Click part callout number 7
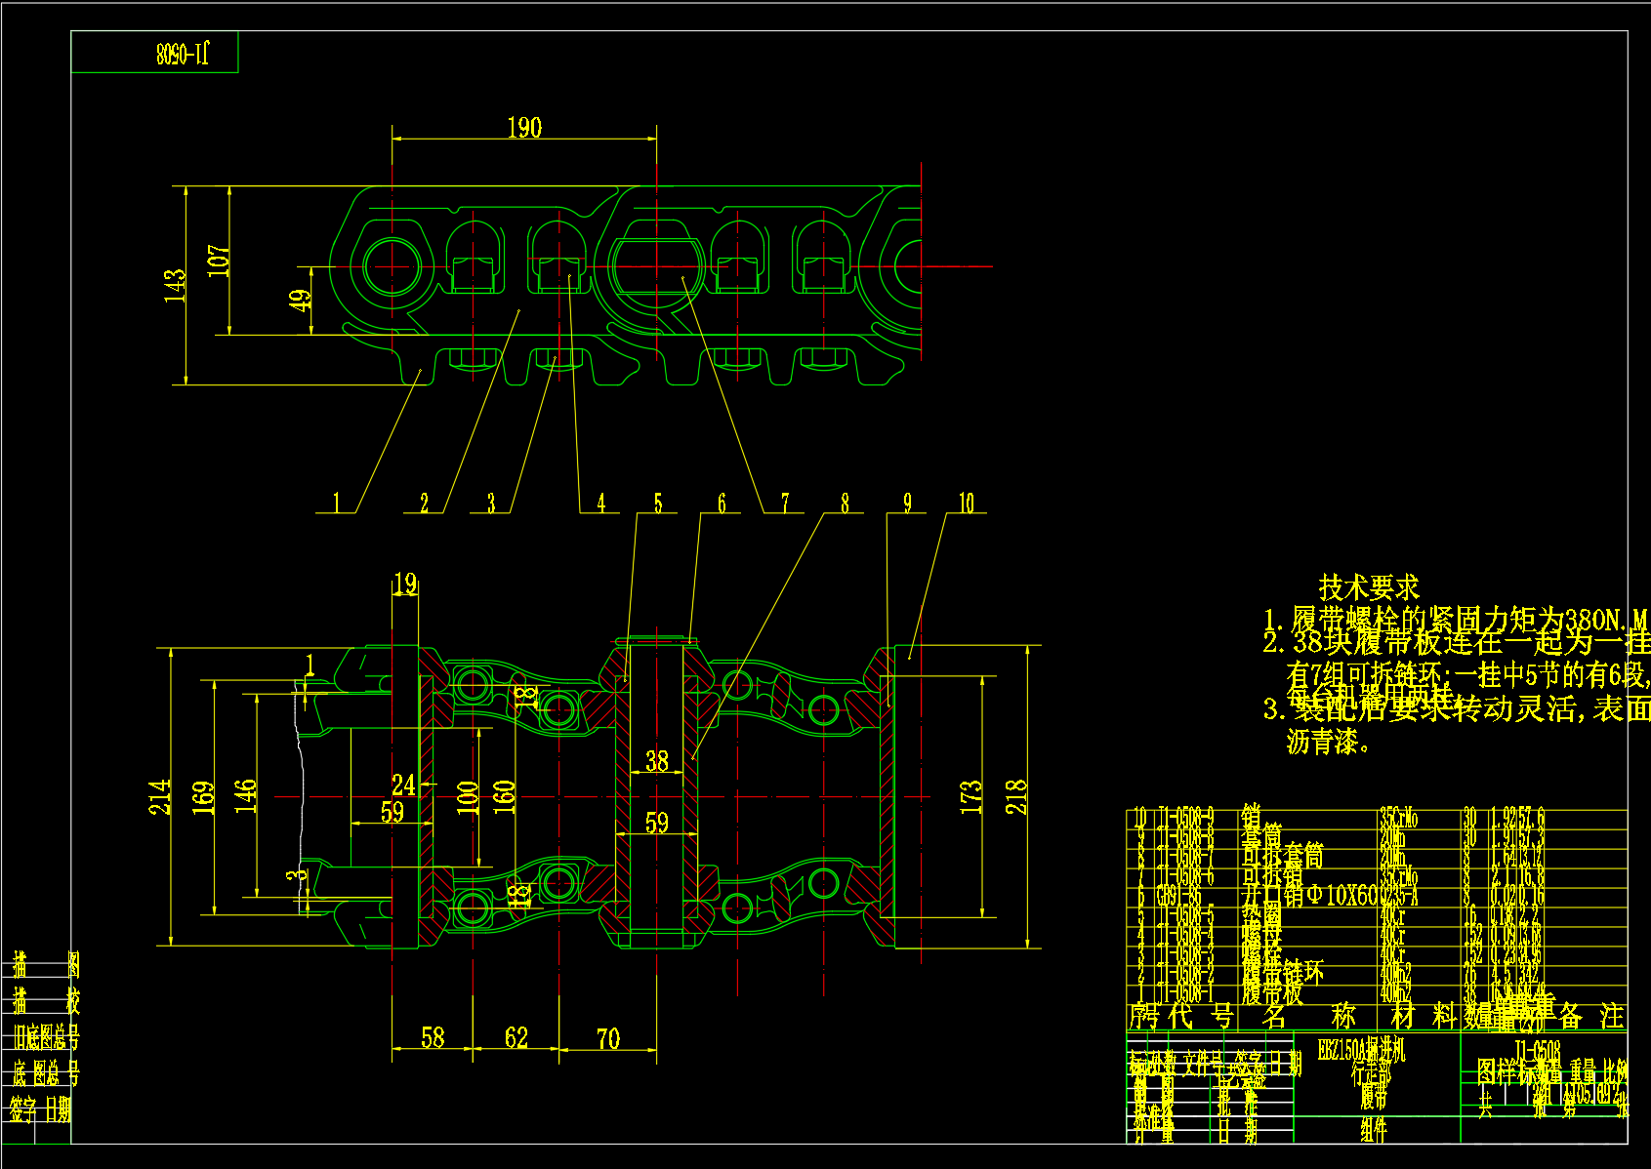This screenshot has width=1651, height=1169. [x=785, y=504]
